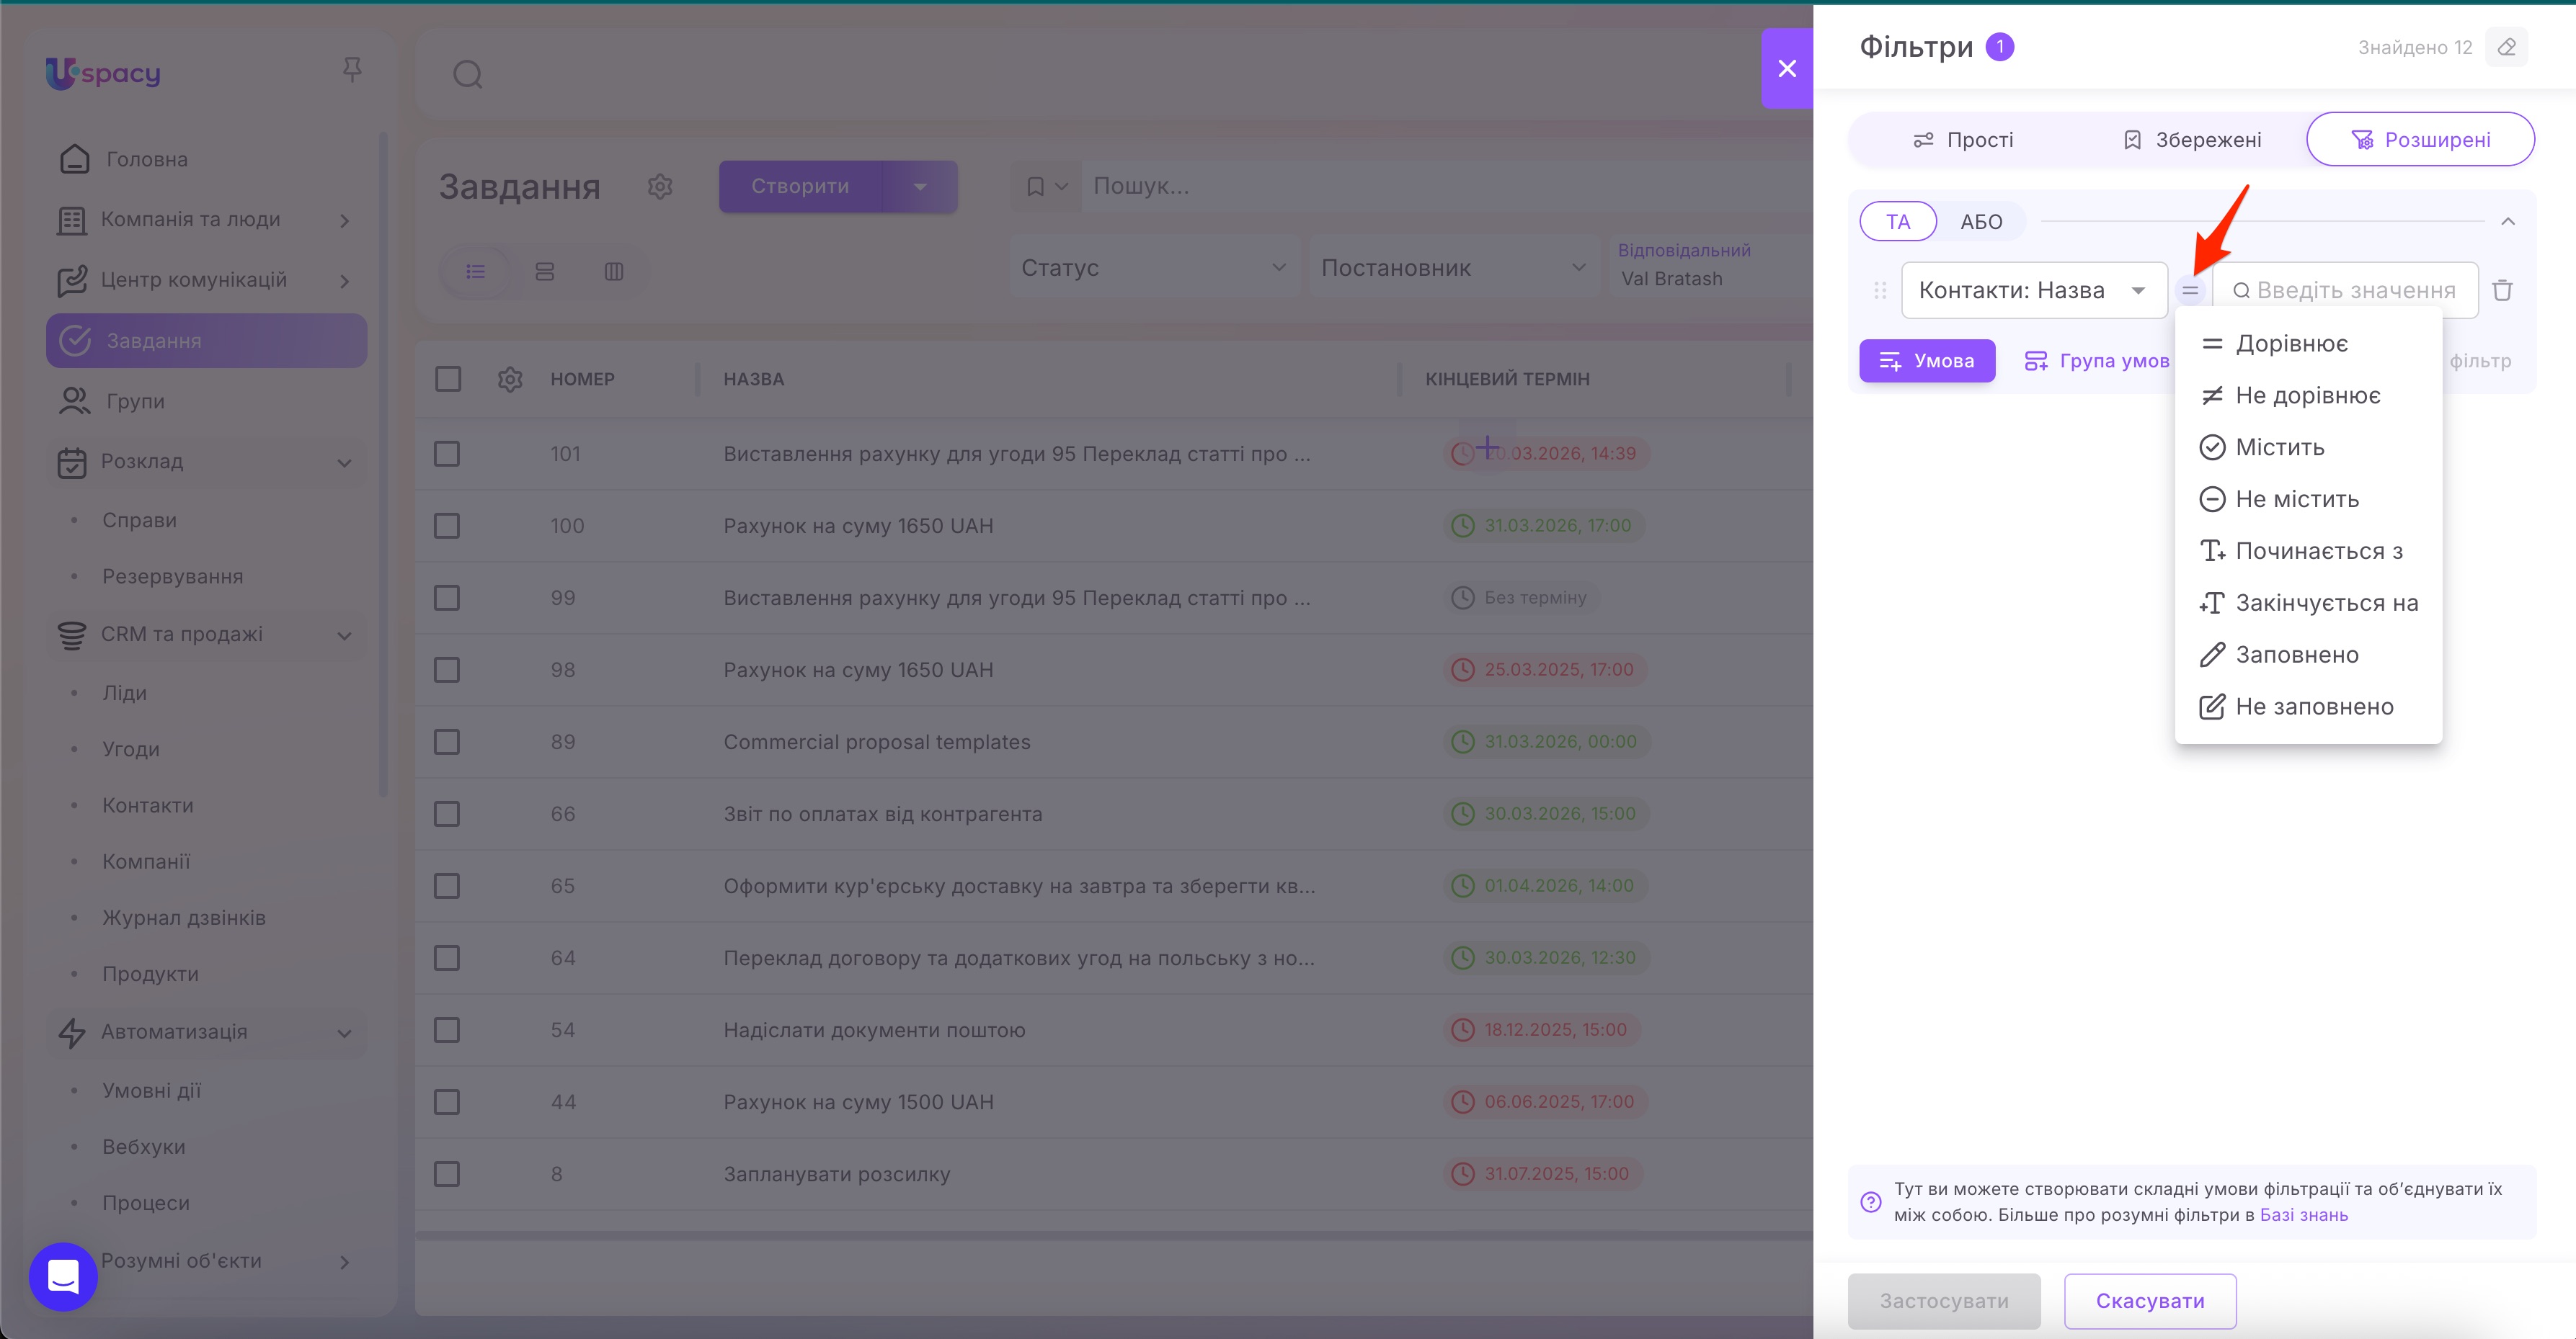Switch to the kanban column view icon
This screenshot has width=2576, height=1339.
pos(614,272)
